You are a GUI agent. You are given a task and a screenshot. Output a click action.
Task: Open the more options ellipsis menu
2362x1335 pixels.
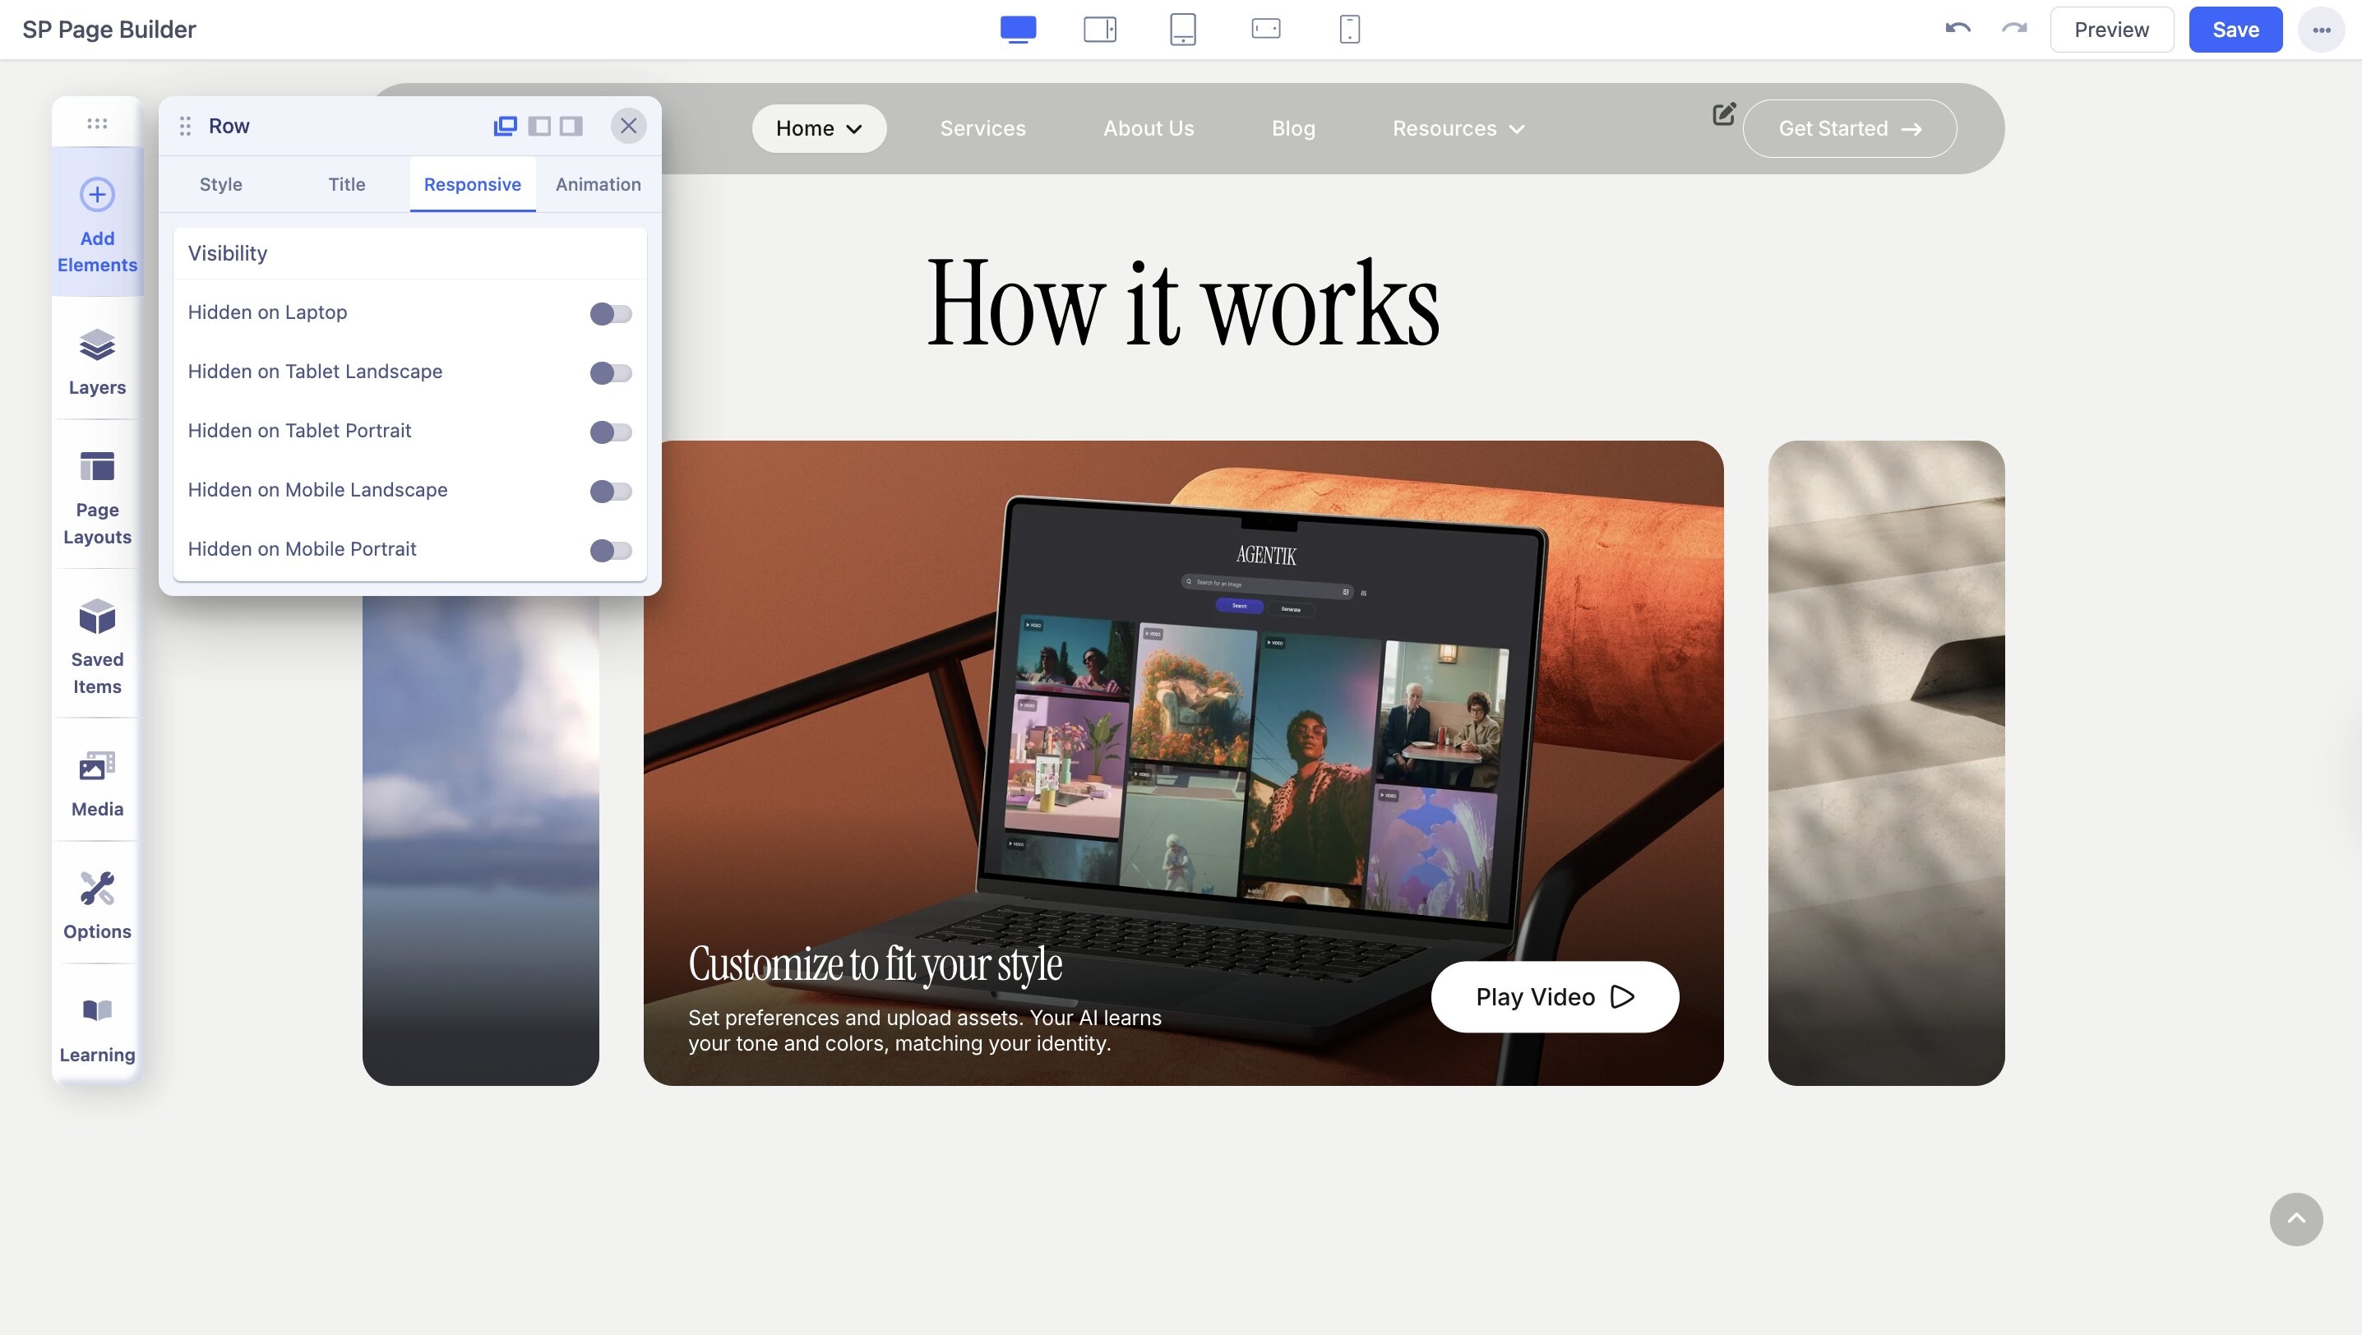click(2321, 30)
